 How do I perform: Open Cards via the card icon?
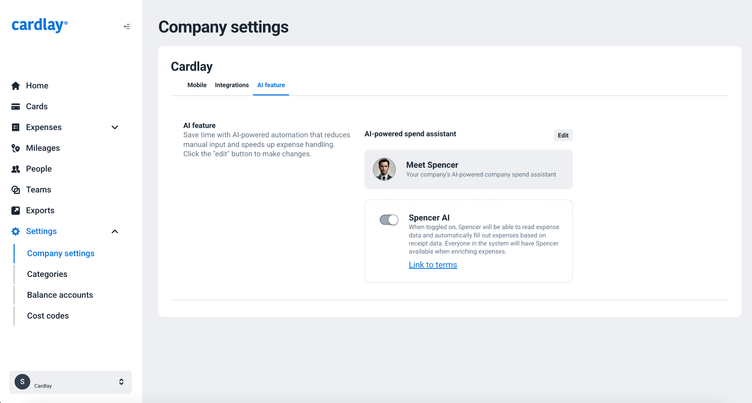15,107
